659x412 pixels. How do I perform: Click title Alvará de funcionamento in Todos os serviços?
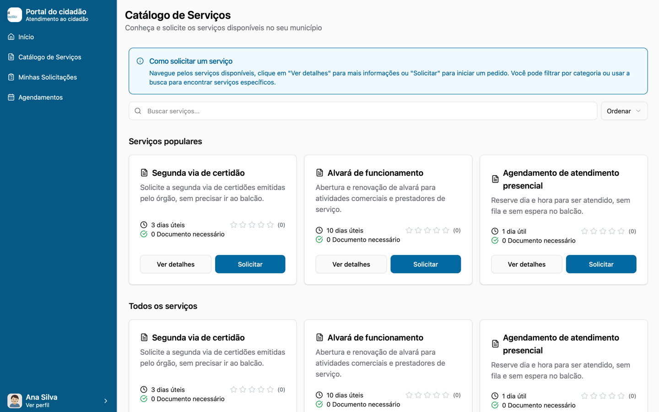[x=375, y=337]
